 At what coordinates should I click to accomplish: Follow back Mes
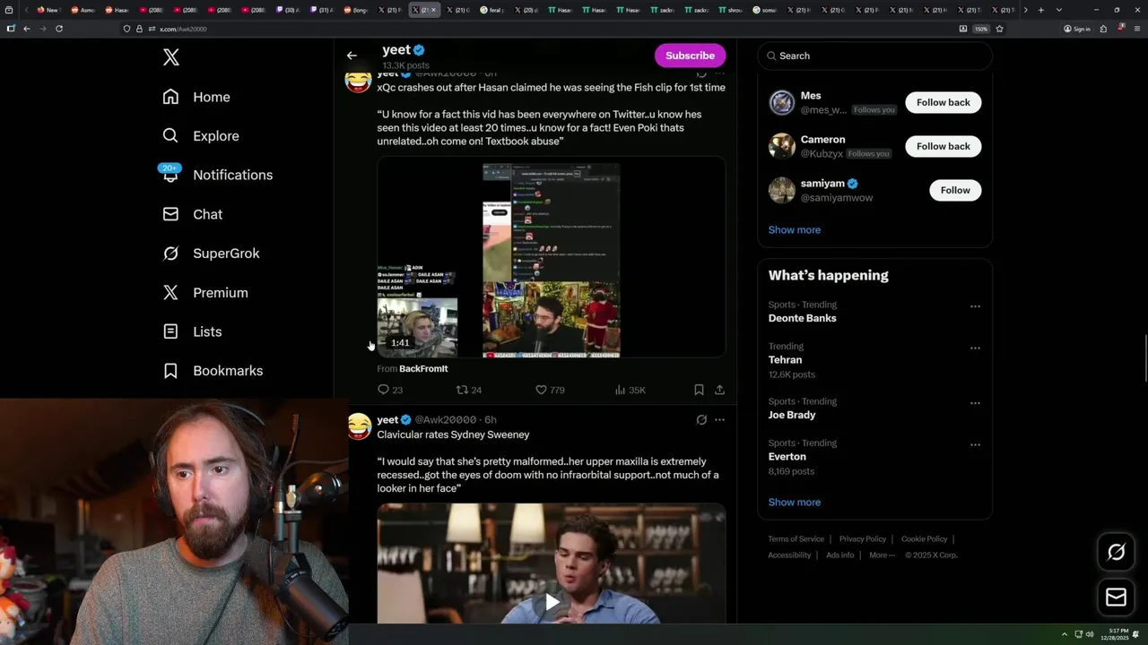point(943,102)
